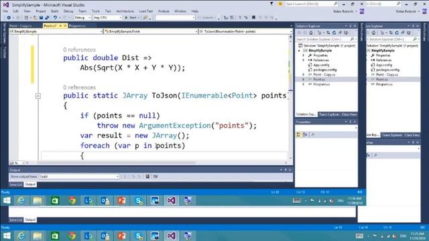Pin the Point.cs tab
Image resolution: width=429 pixels, height=241 pixels.
coord(60,25)
